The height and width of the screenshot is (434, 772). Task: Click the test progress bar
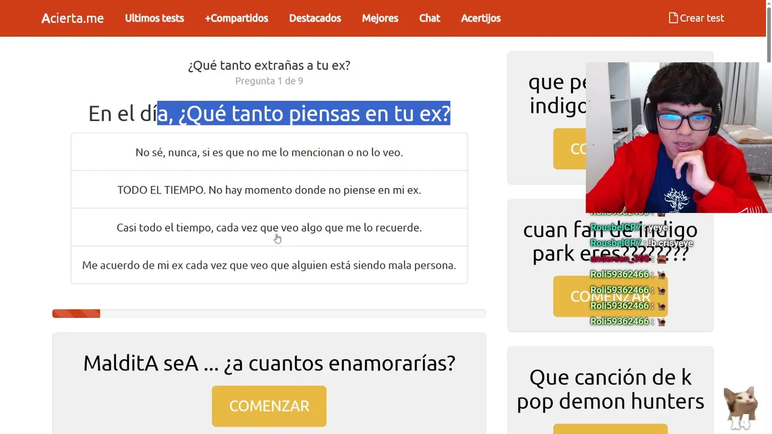[269, 313]
